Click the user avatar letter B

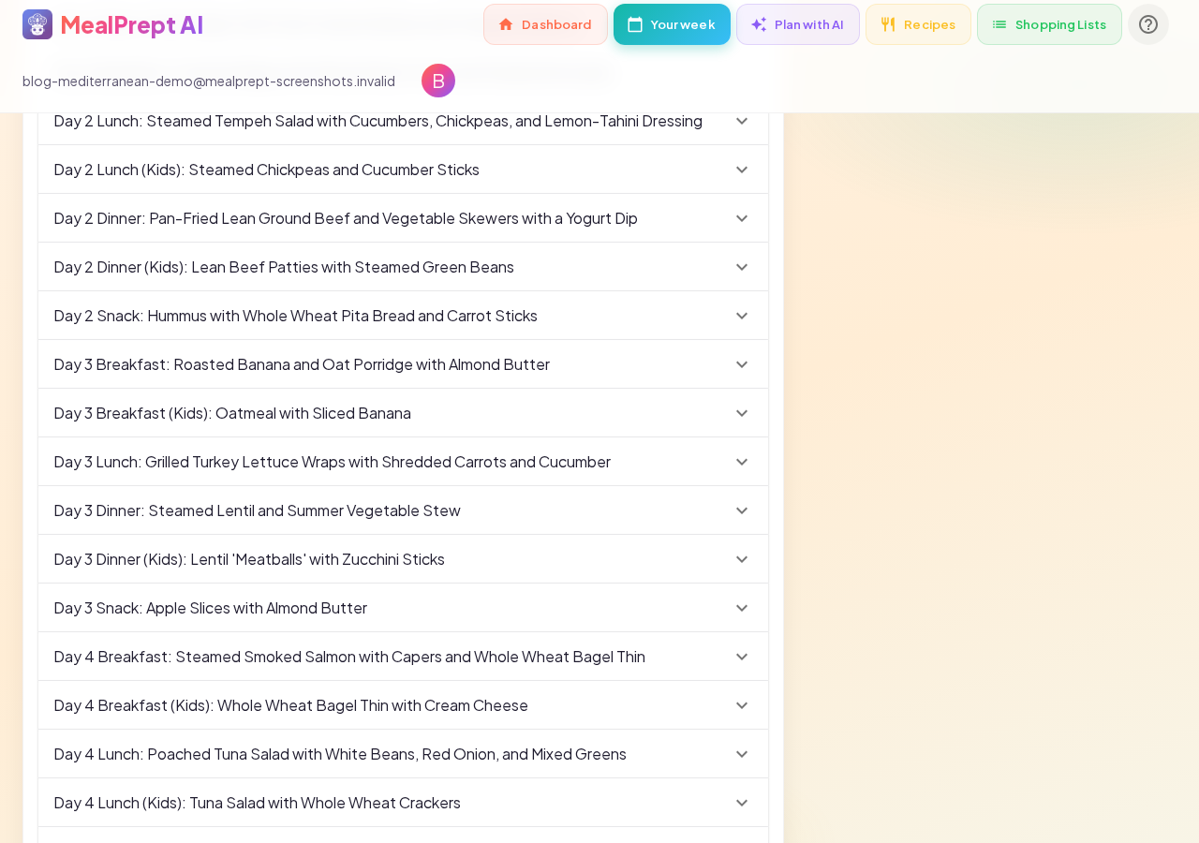pos(438,81)
